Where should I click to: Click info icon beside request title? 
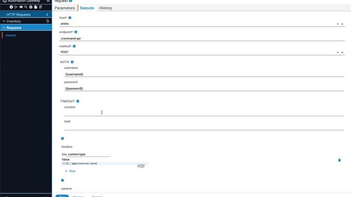[71, 1]
